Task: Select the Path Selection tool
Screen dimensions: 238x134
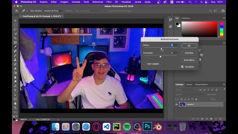Action: tap(15, 95)
